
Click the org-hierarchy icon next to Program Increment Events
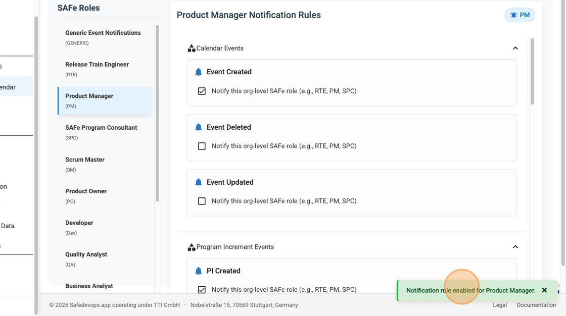pos(192,246)
